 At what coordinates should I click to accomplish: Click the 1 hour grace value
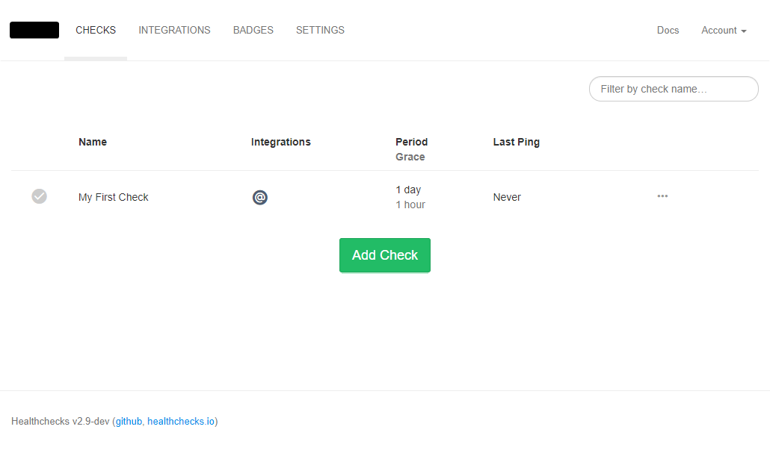pyautogui.click(x=410, y=204)
